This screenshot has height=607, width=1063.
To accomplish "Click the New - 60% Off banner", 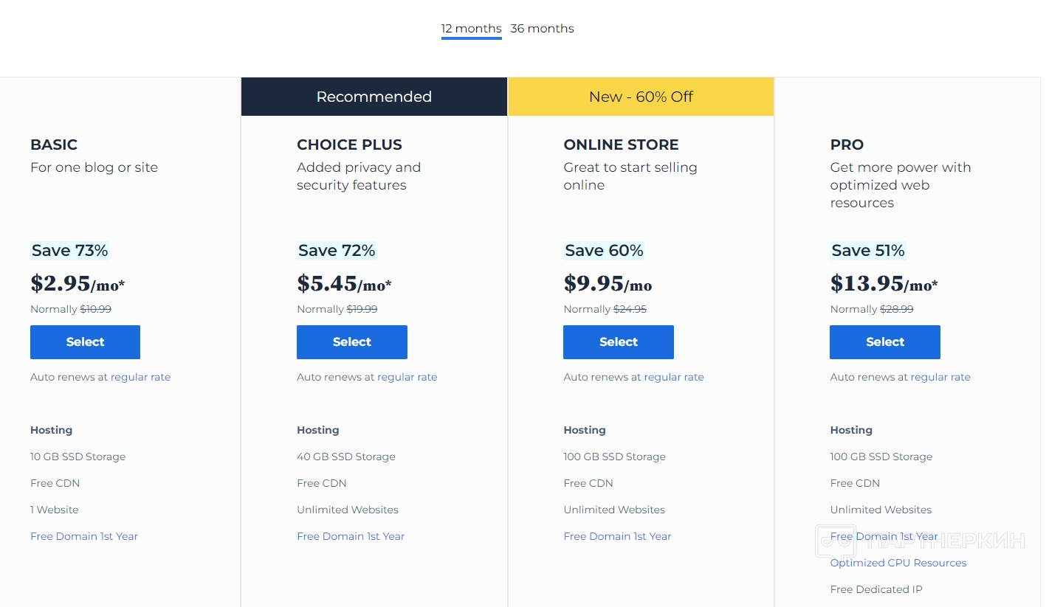I will (641, 97).
